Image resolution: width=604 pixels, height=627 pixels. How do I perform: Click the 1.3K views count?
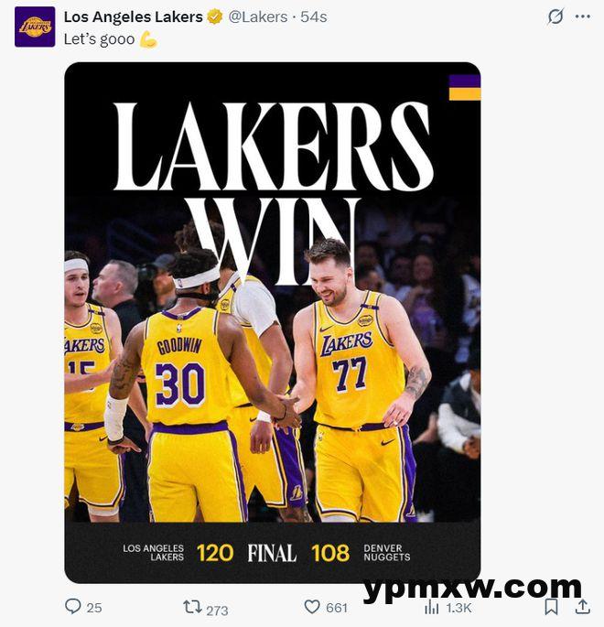(x=458, y=608)
